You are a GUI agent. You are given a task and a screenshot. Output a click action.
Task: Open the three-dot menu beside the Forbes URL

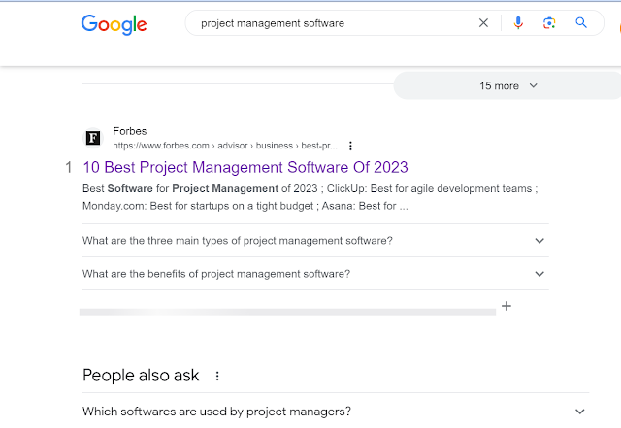[350, 146]
